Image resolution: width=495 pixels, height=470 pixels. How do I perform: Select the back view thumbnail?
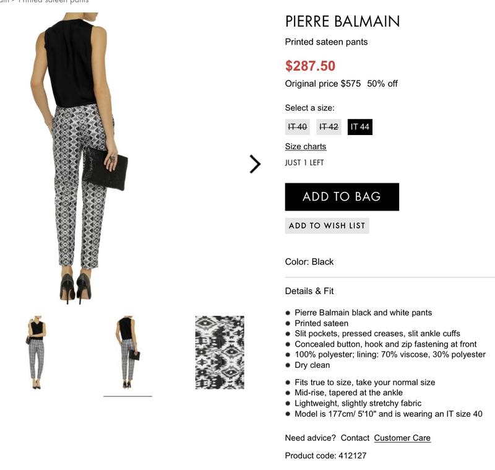[127, 352]
